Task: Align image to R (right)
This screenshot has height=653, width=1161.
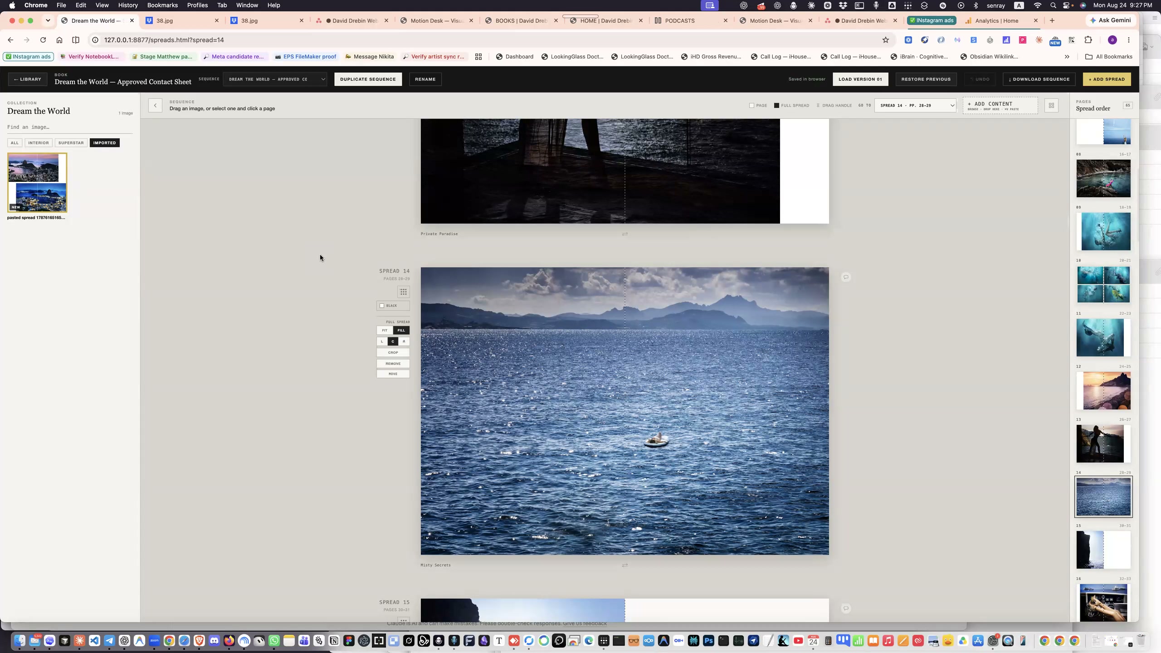Action: 404,341
